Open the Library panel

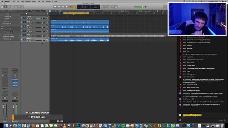[x=2, y=7]
